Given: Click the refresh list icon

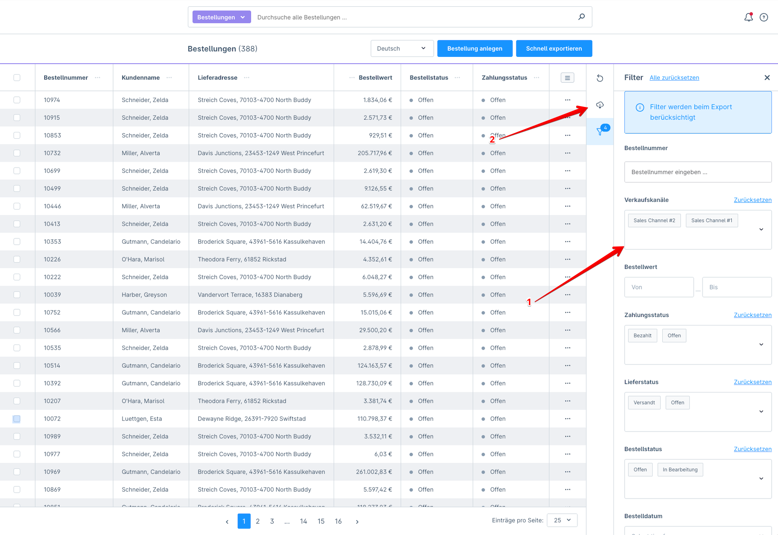Looking at the screenshot, I should click(x=600, y=78).
